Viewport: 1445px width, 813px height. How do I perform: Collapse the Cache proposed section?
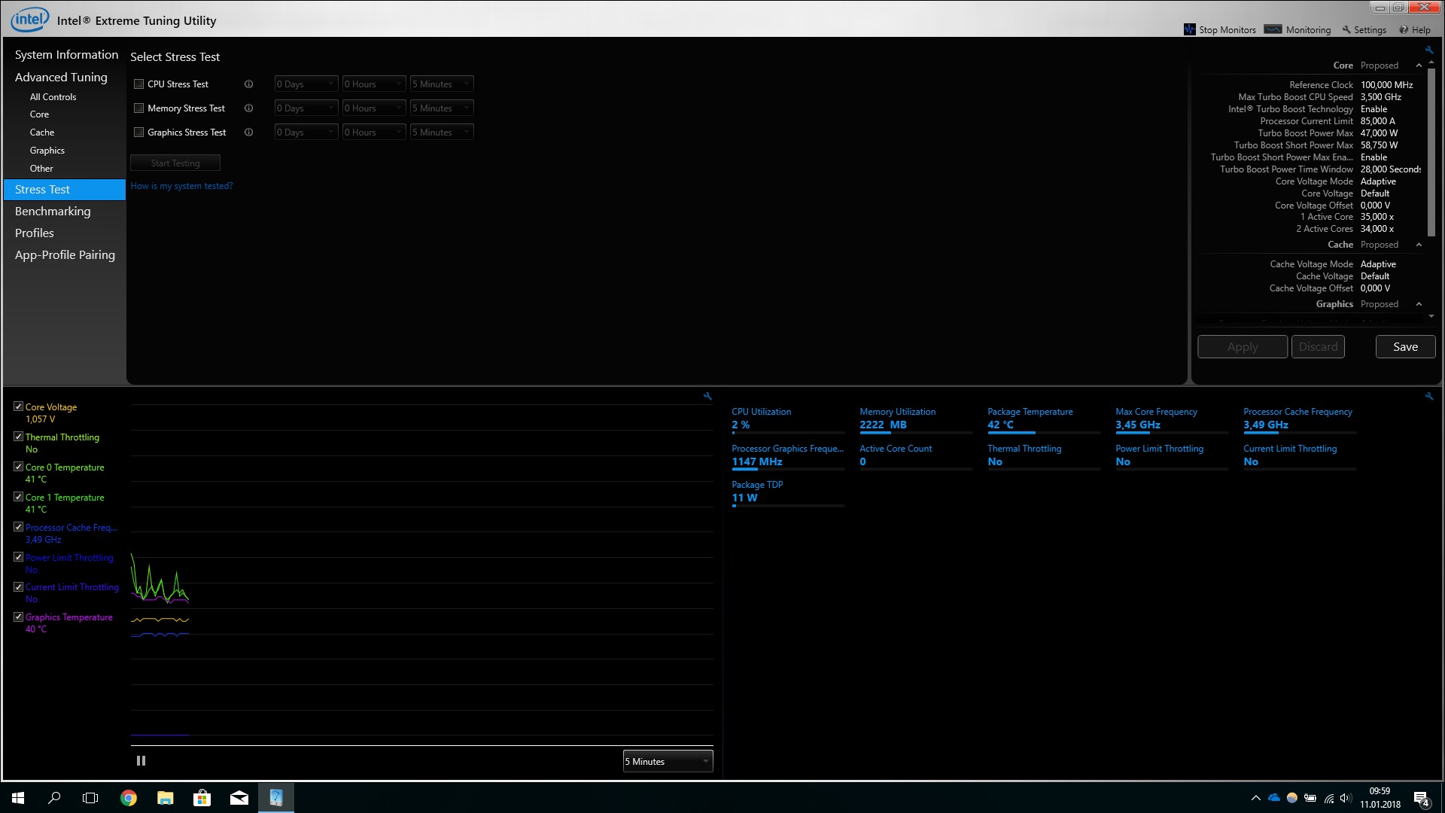pos(1419,245)
